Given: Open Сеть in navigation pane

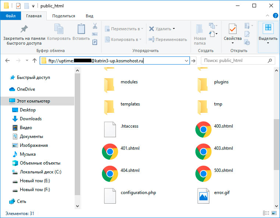Looking at the screenshot, I should [21, 201].
